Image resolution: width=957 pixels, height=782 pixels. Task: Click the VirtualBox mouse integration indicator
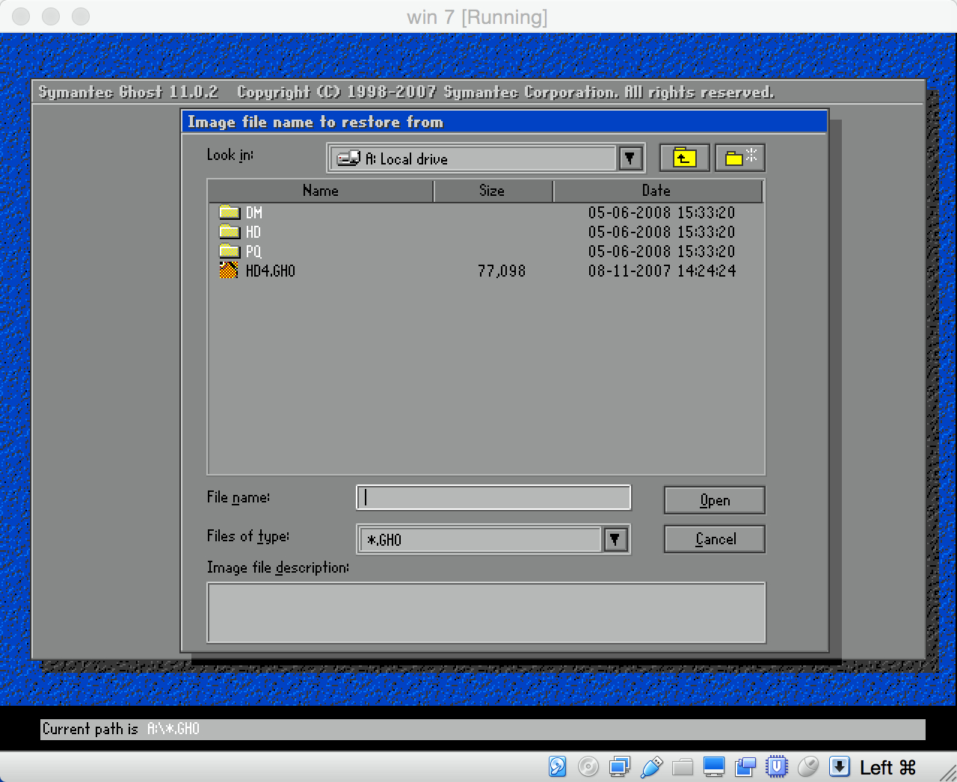808,766
